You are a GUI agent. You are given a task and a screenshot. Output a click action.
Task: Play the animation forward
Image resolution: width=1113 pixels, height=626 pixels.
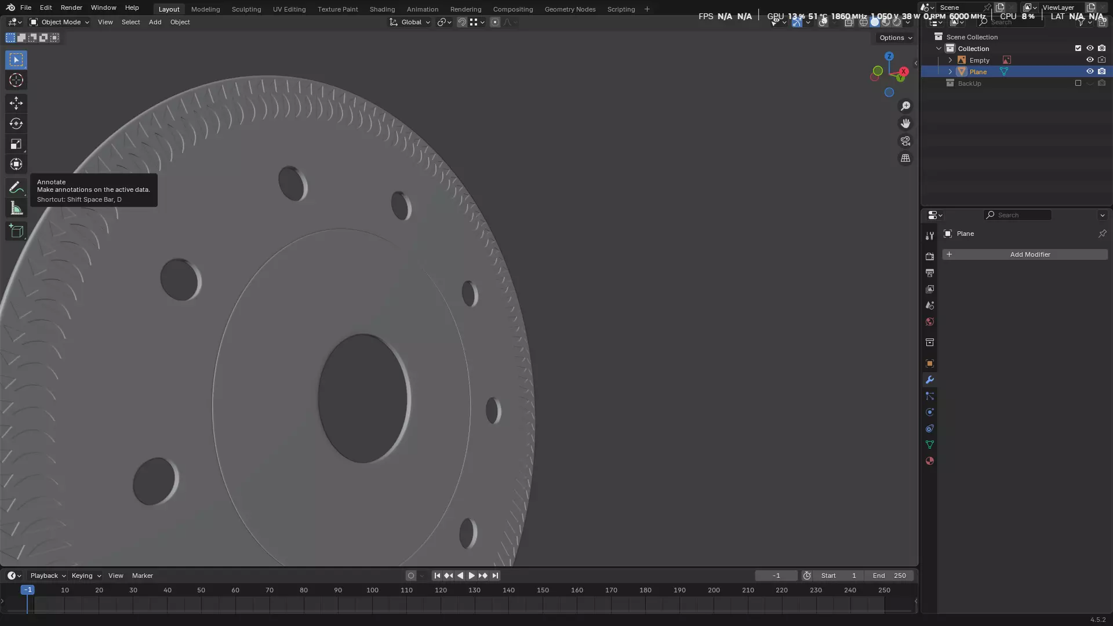[471, 576]
